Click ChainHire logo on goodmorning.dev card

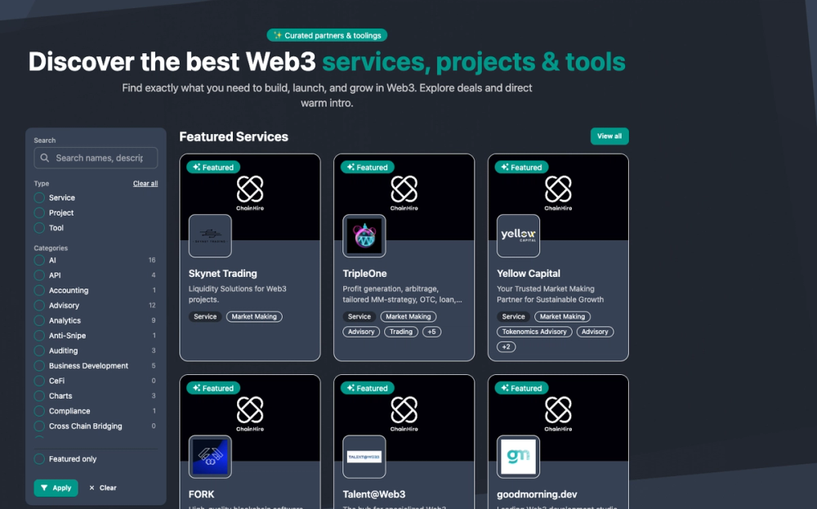(558, 413)
